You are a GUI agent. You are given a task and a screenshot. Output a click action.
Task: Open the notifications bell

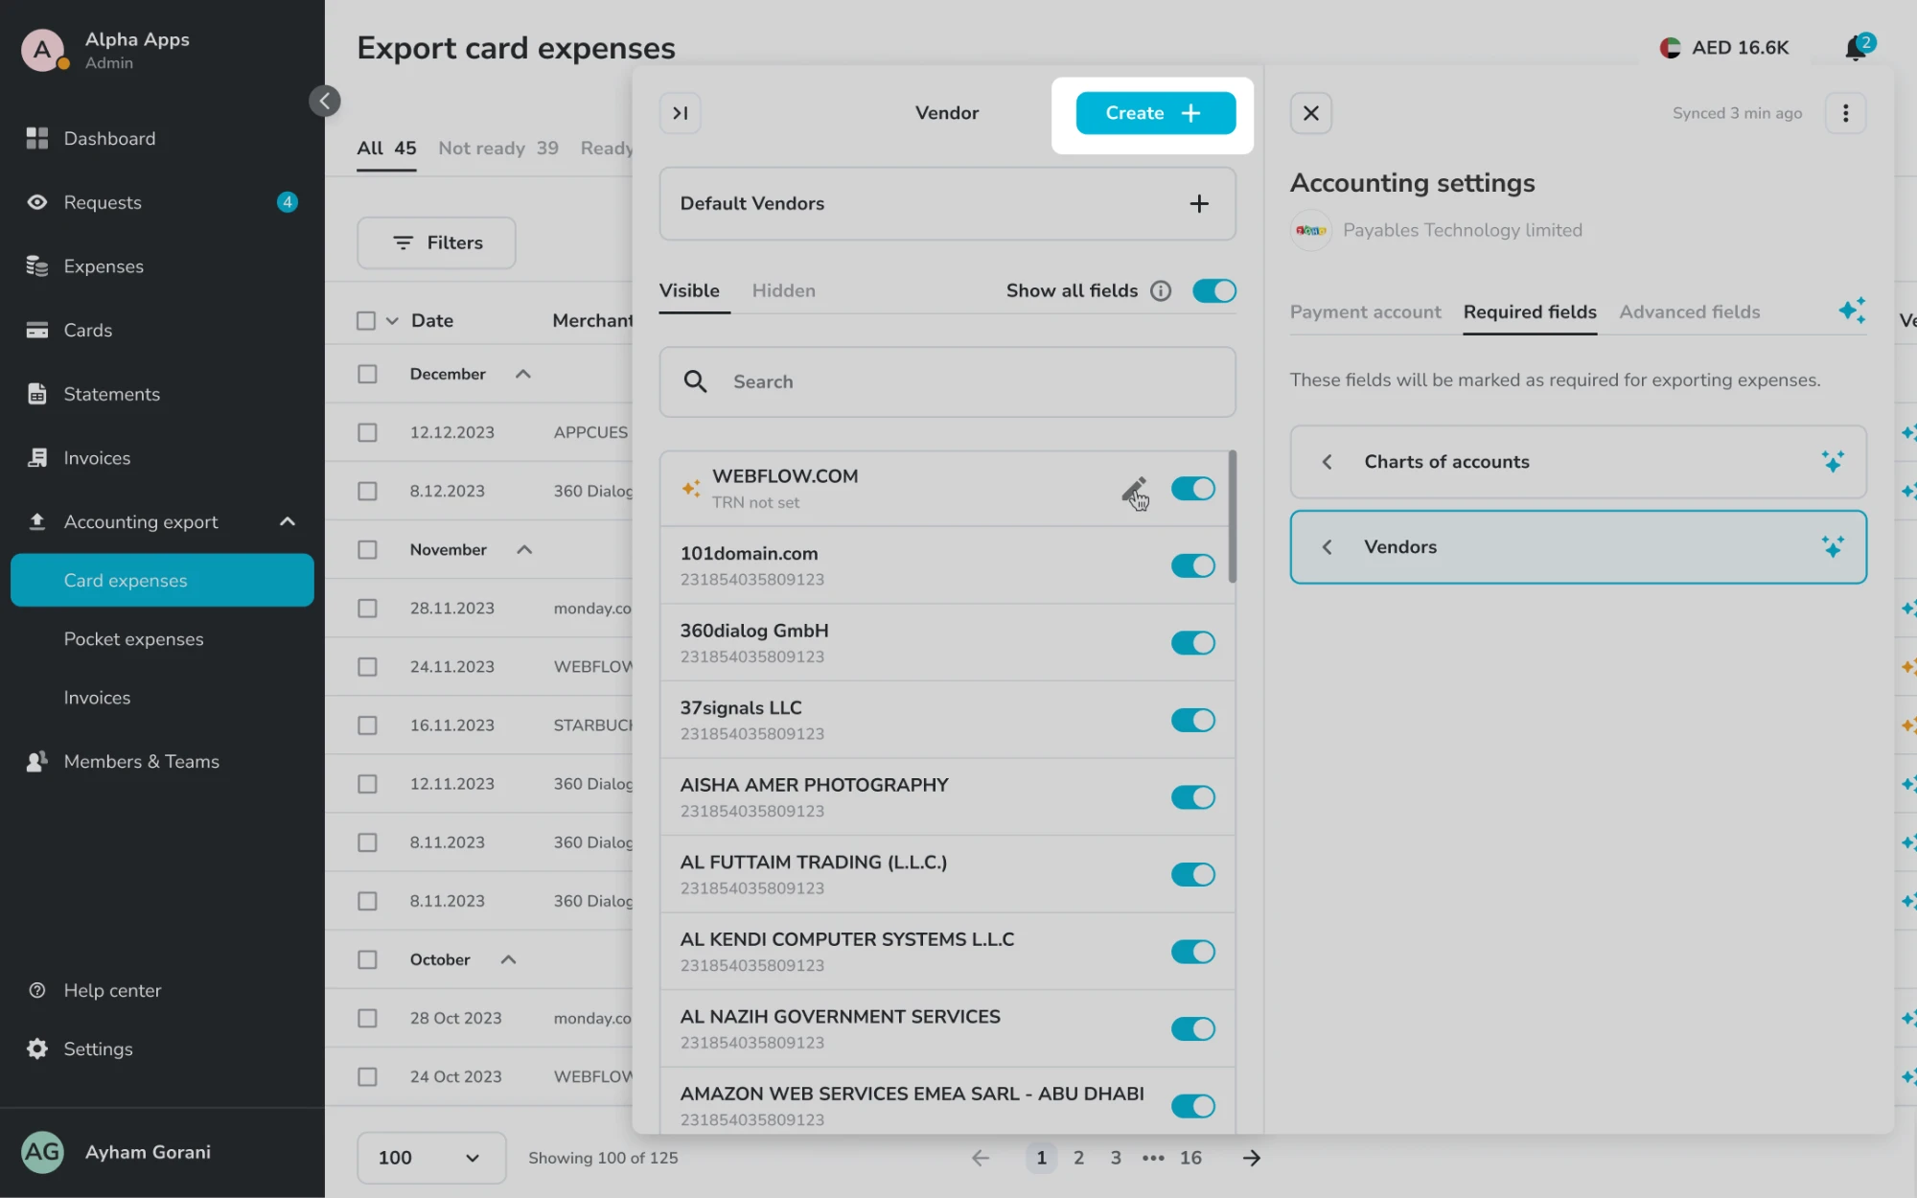tap(1857, 47)
